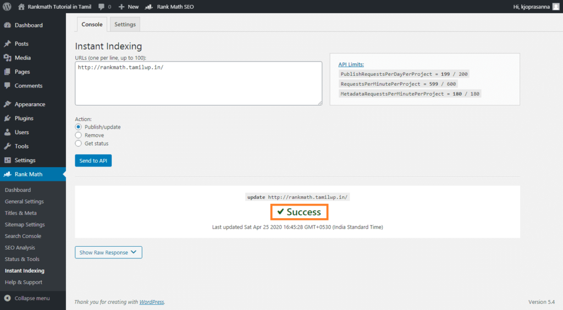Click the Version 5.4 footer text

click(x=542, y=302)
